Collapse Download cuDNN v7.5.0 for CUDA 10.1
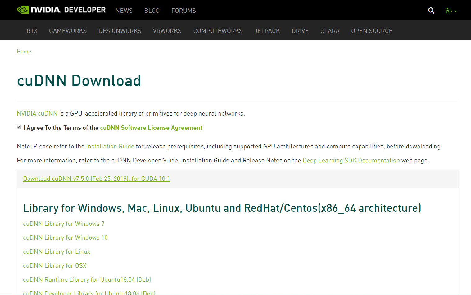This screenshot has height=295, width=471. coord(97,179)
